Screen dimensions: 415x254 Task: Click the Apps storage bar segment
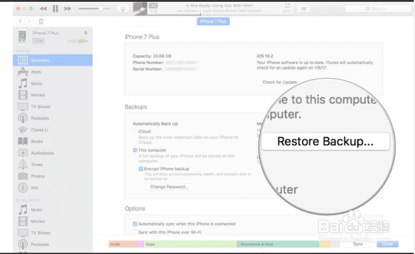click(191, 244)
